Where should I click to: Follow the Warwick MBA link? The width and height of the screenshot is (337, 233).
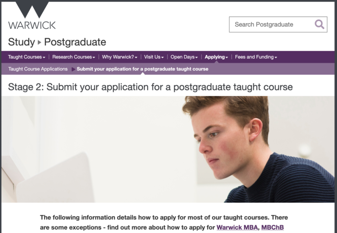237,227
